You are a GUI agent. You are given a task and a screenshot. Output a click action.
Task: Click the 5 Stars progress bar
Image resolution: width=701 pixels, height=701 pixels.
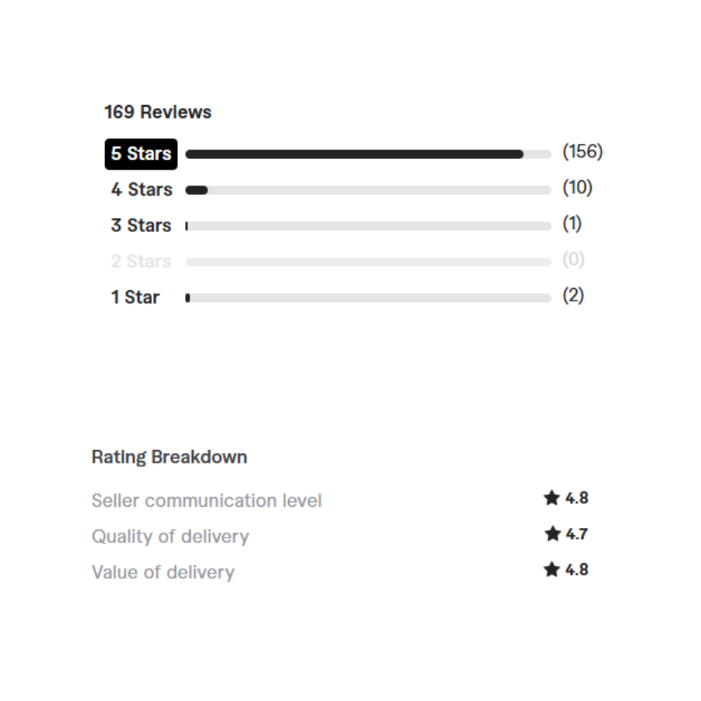(368, 154)
